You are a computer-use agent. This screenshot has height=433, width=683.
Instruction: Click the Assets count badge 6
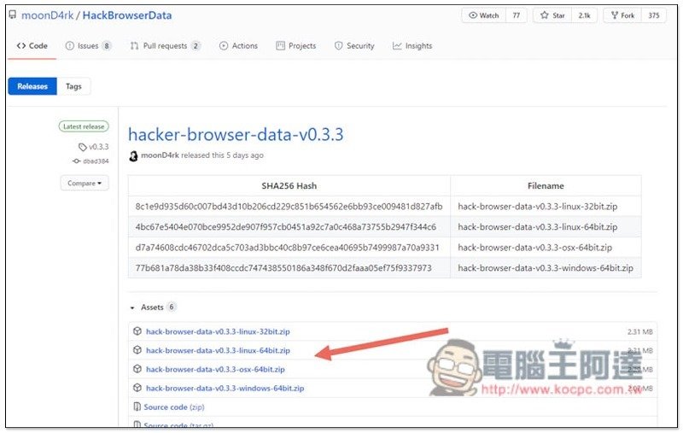pos(172,307)
